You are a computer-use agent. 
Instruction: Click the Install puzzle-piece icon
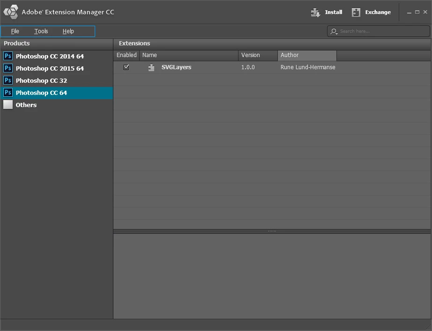pyautogui.click(x=315, y=12)
